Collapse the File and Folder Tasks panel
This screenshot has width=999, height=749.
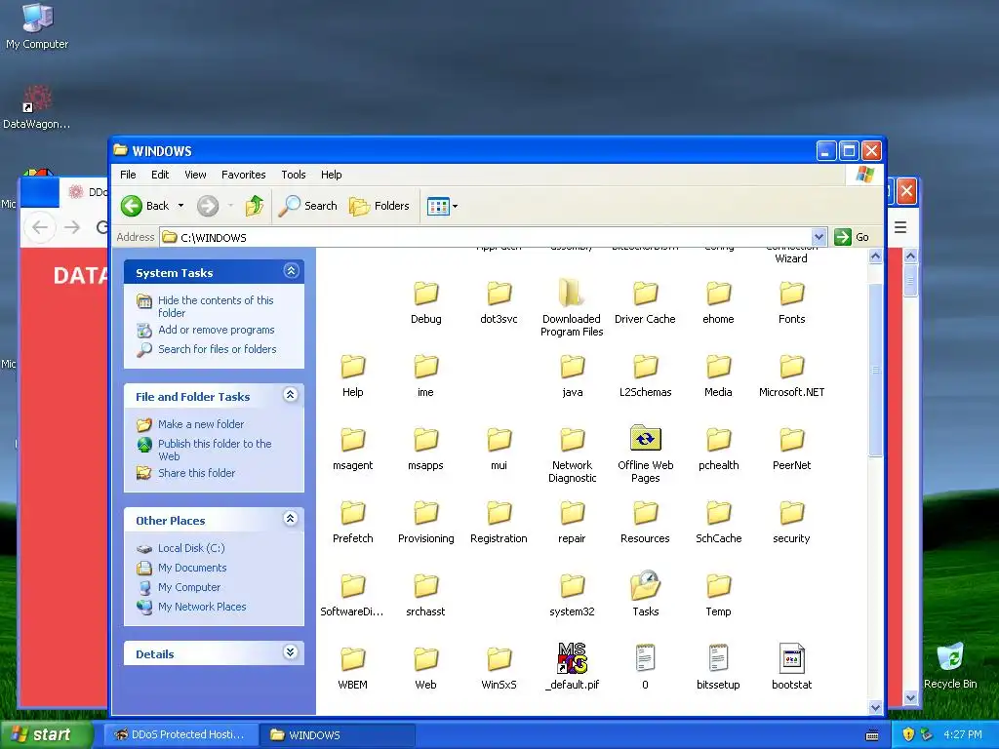click(x=290, y=395)
